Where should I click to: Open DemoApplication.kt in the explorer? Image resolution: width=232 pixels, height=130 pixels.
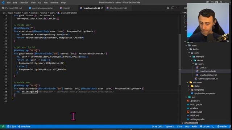208,79
